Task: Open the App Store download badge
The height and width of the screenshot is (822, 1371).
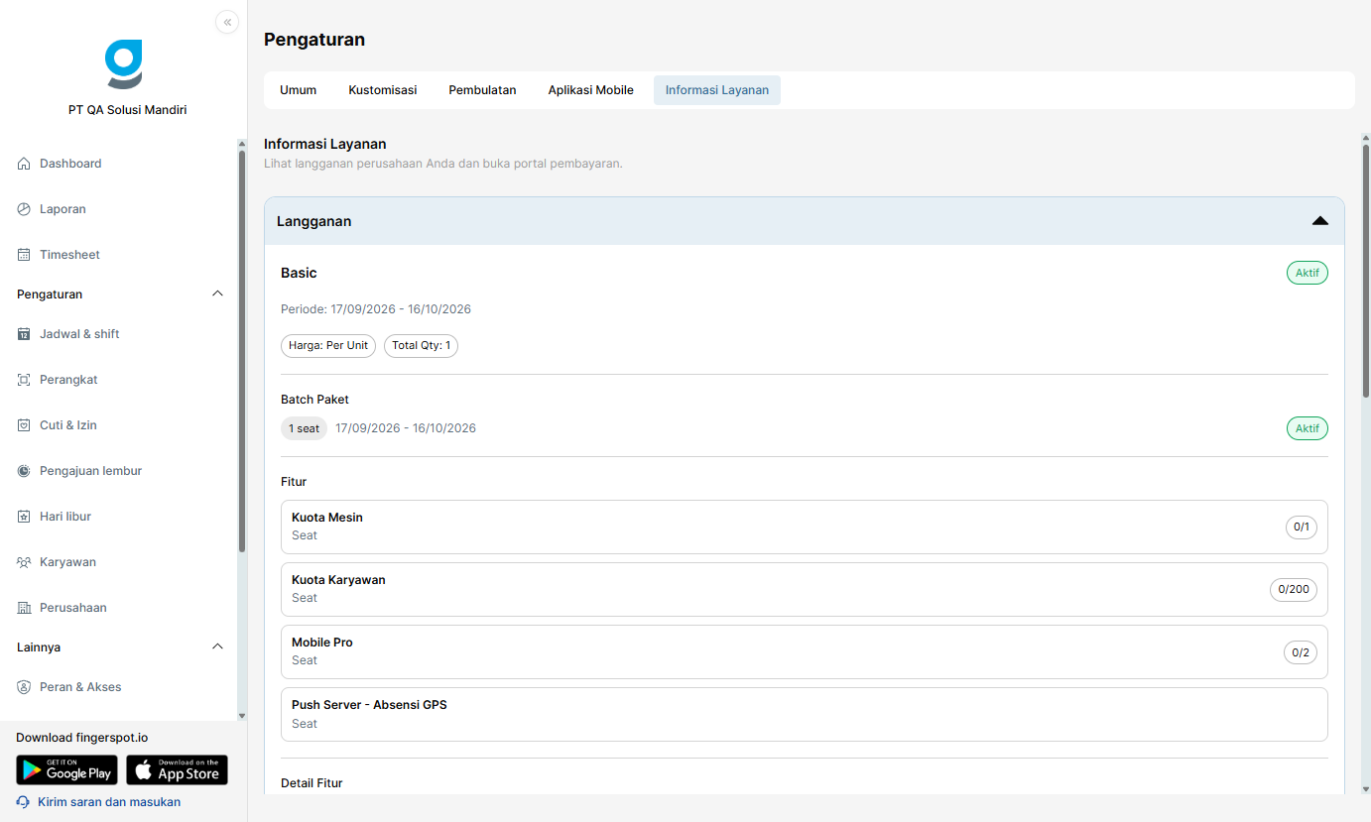Action: coord(177,770)
